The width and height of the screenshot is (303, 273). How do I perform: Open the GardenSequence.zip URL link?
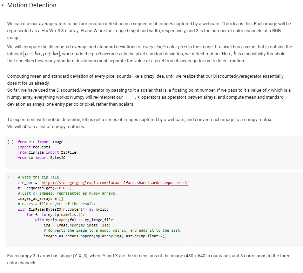115,183
